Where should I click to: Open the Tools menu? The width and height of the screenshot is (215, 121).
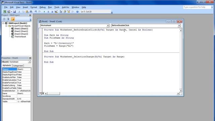[57, 7]
